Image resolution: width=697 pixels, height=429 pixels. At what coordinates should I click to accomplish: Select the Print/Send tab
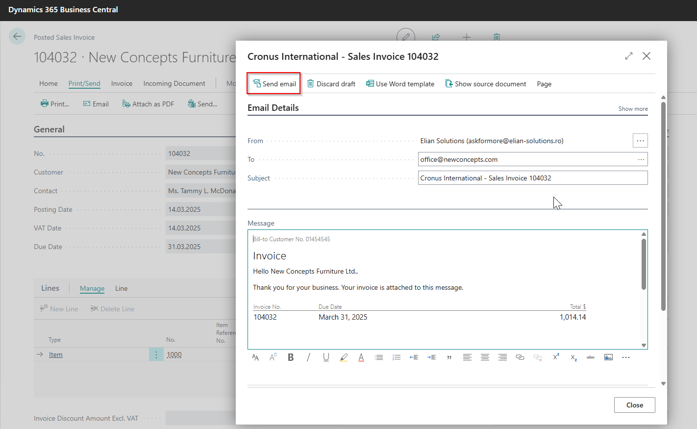[84, 83]
